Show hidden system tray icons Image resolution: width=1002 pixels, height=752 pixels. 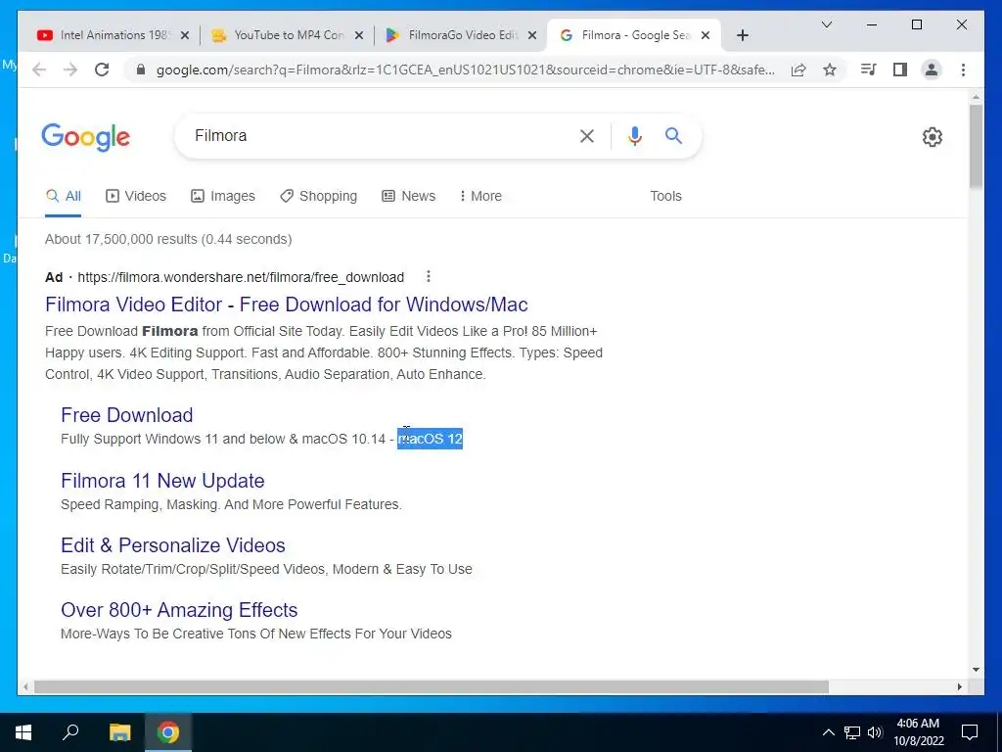828,732
